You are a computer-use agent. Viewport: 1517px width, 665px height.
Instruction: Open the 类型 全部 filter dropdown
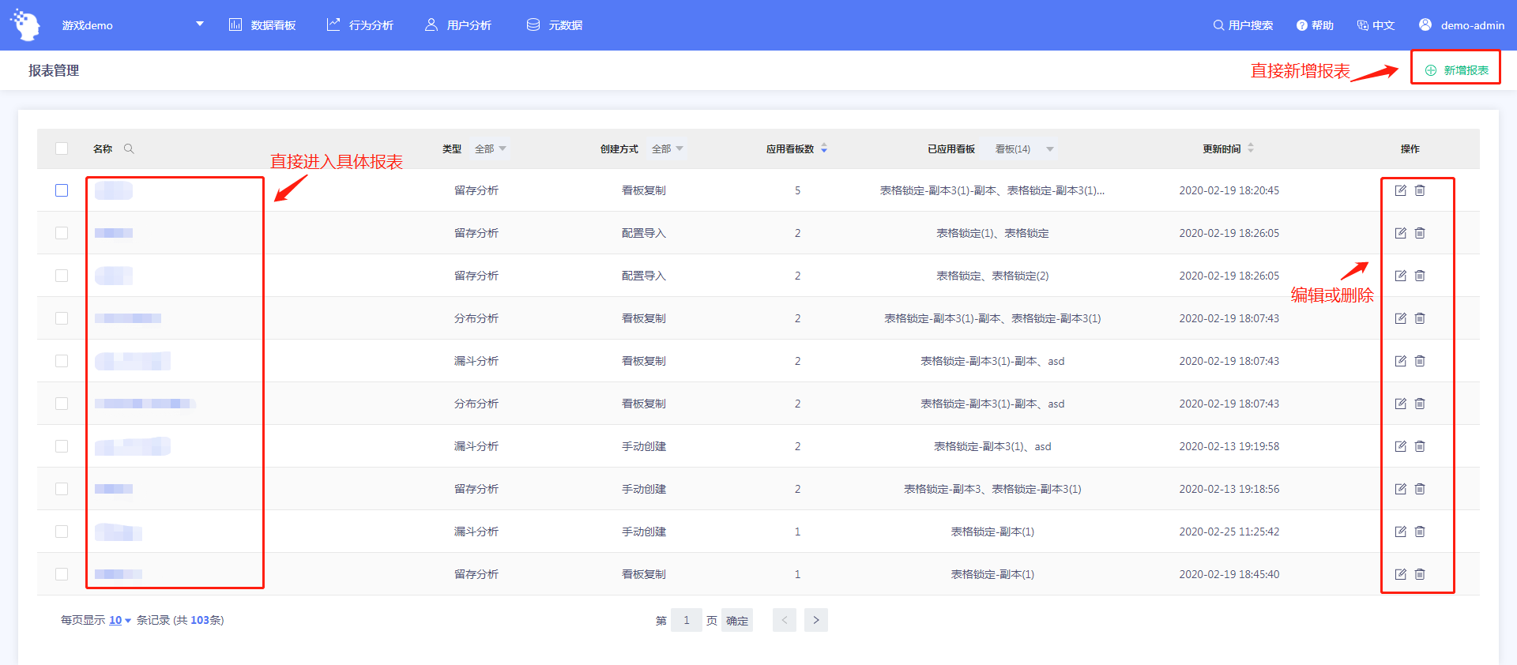tap(490, 148)
